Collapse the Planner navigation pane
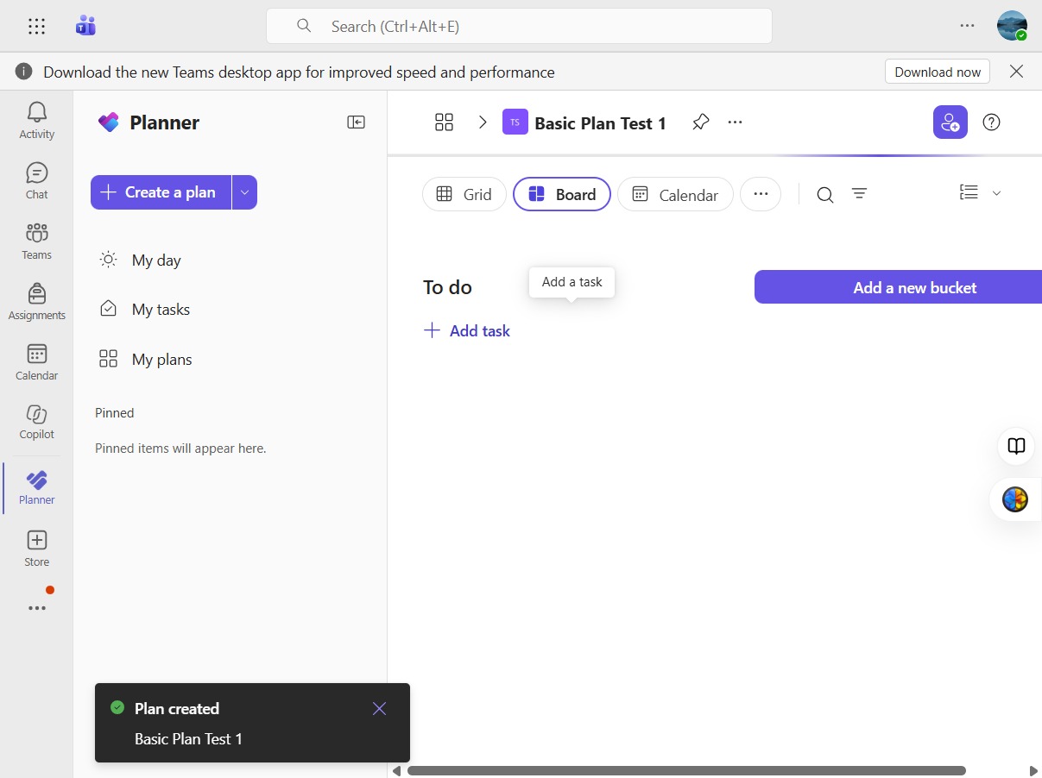Viewport: 1042px width, 778px height. tap(356, 122)
